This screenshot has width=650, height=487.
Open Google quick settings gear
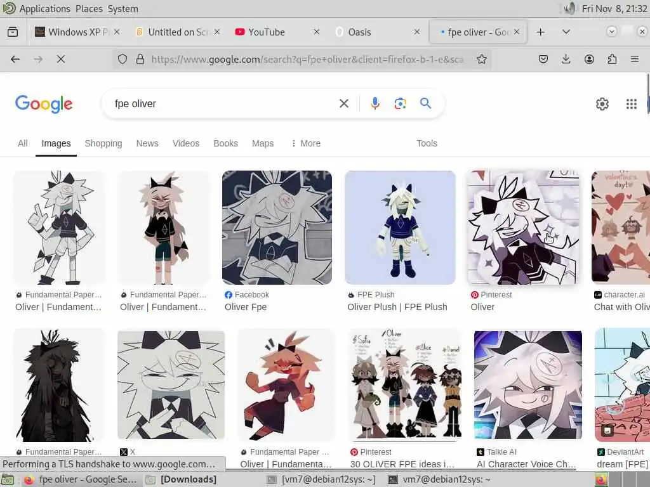point(602,104)
